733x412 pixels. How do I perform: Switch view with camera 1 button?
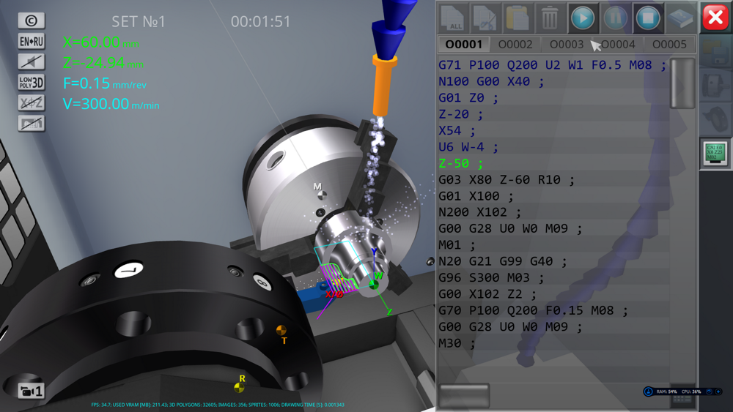[x=32, y=391]
